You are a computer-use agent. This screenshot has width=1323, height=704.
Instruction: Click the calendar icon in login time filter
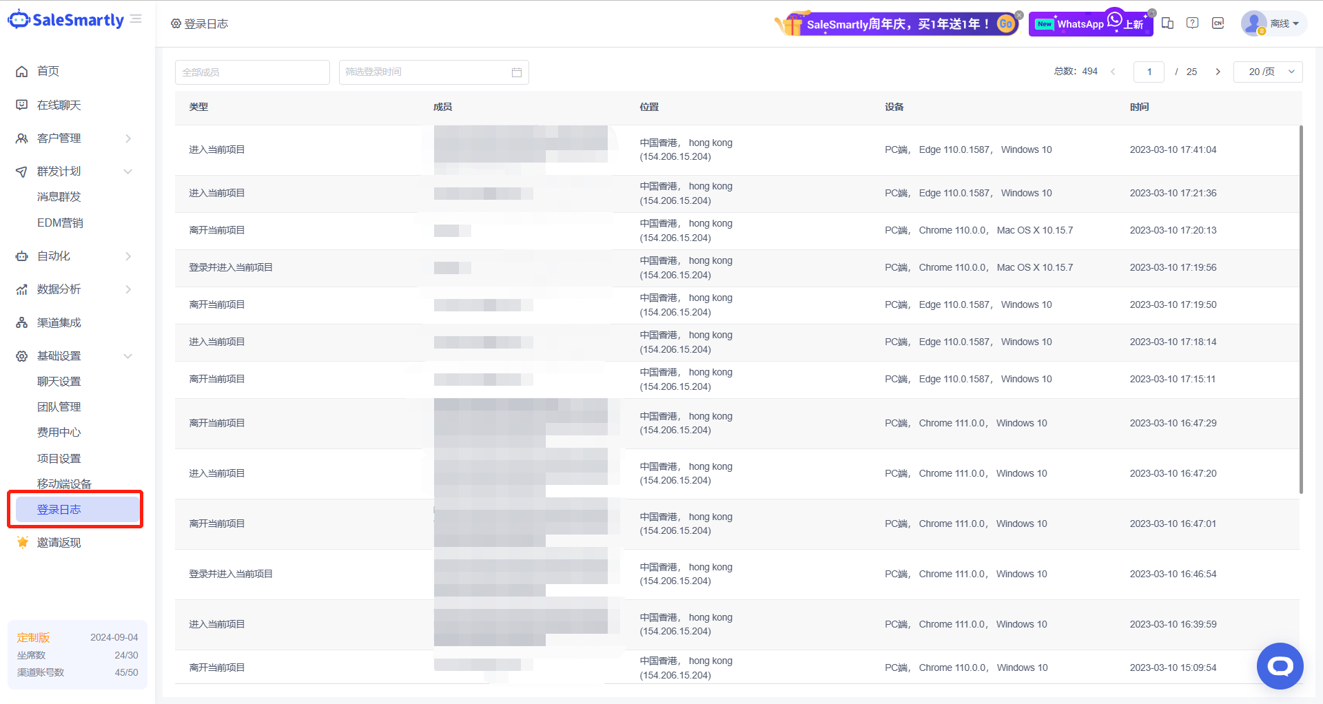[x=517, y=72]
